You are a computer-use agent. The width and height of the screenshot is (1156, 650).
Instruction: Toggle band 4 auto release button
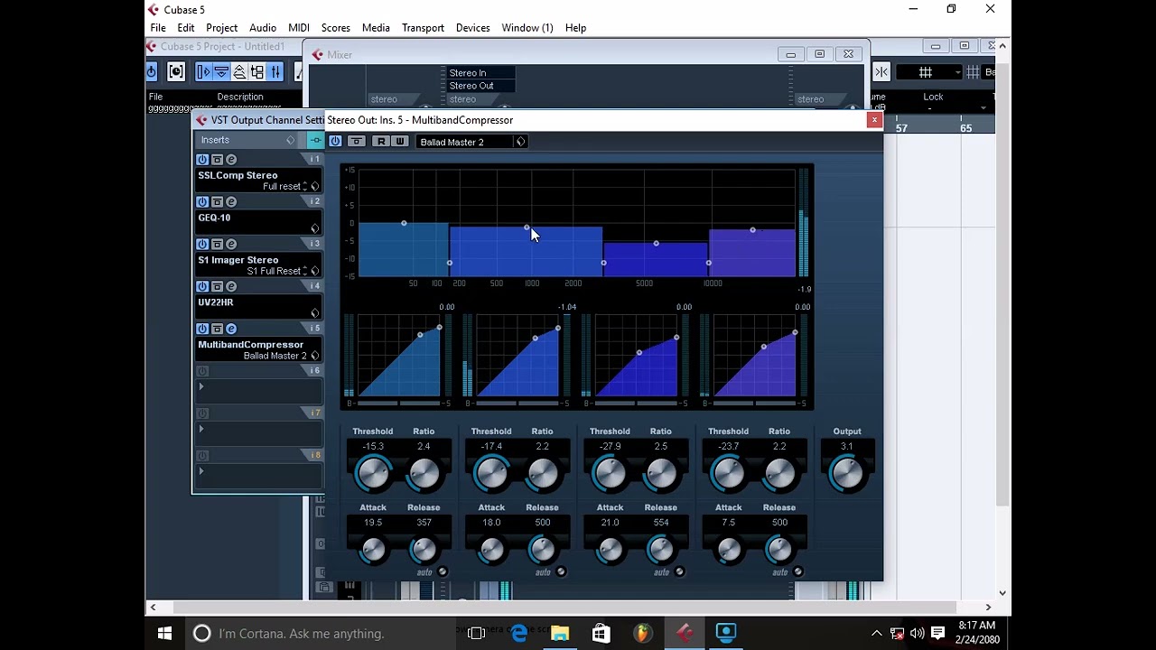(x=797, y=571)
